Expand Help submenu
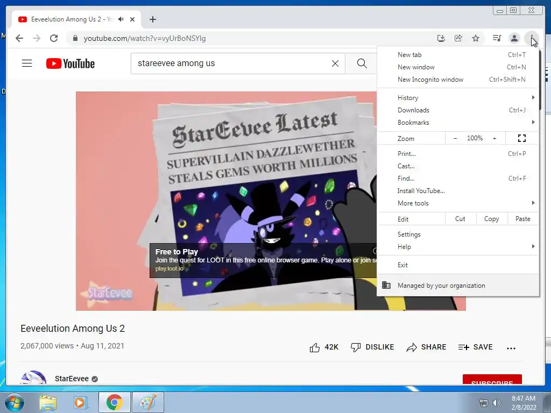551x413 pixels. [457, 246]
